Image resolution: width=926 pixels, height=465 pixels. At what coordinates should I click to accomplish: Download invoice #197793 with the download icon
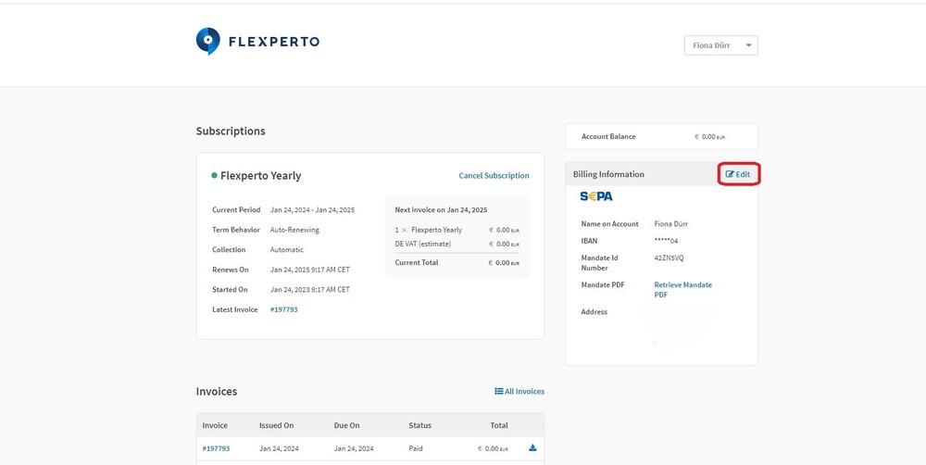tap(532, 448)
